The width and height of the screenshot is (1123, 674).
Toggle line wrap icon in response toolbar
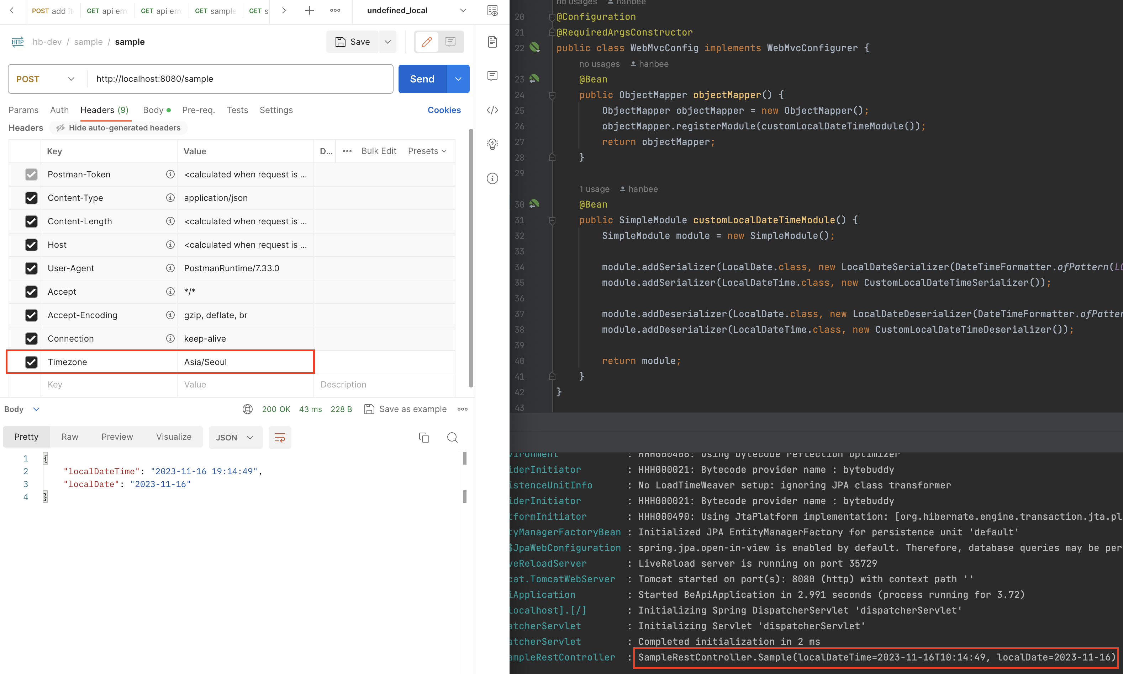tap(279, 437)
